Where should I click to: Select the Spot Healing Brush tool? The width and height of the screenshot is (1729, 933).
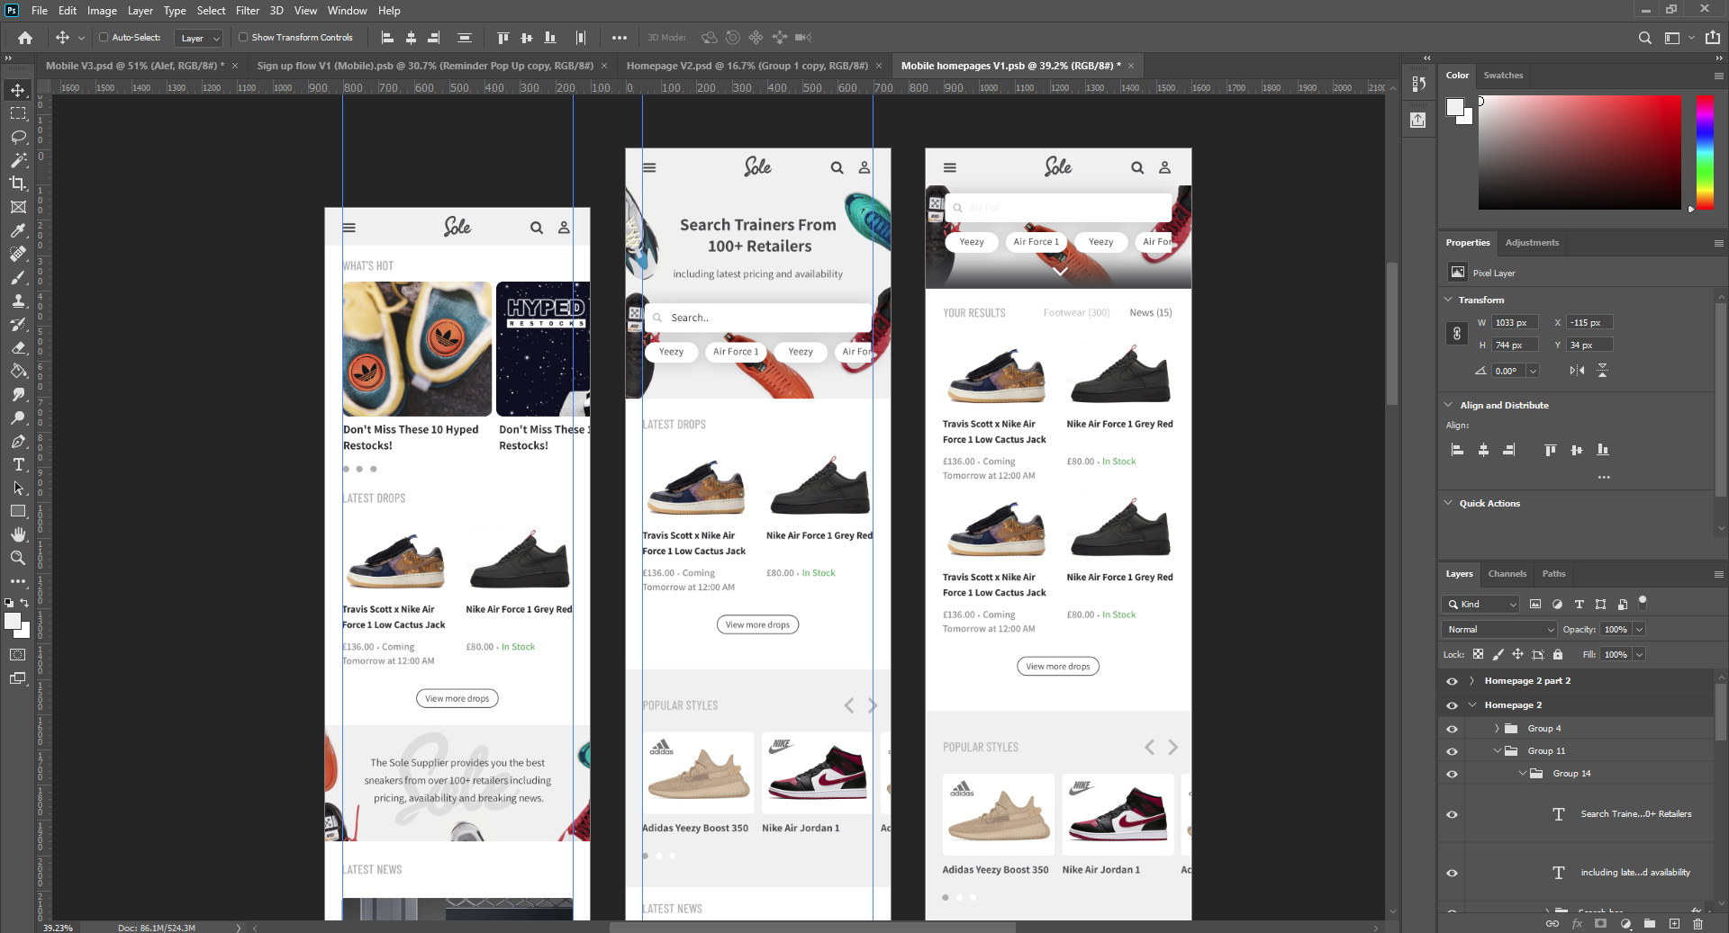[18, 254]
